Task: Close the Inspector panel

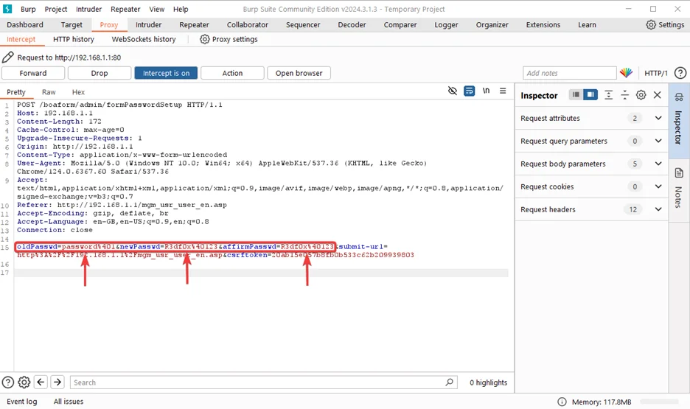Action: [658, 95]
